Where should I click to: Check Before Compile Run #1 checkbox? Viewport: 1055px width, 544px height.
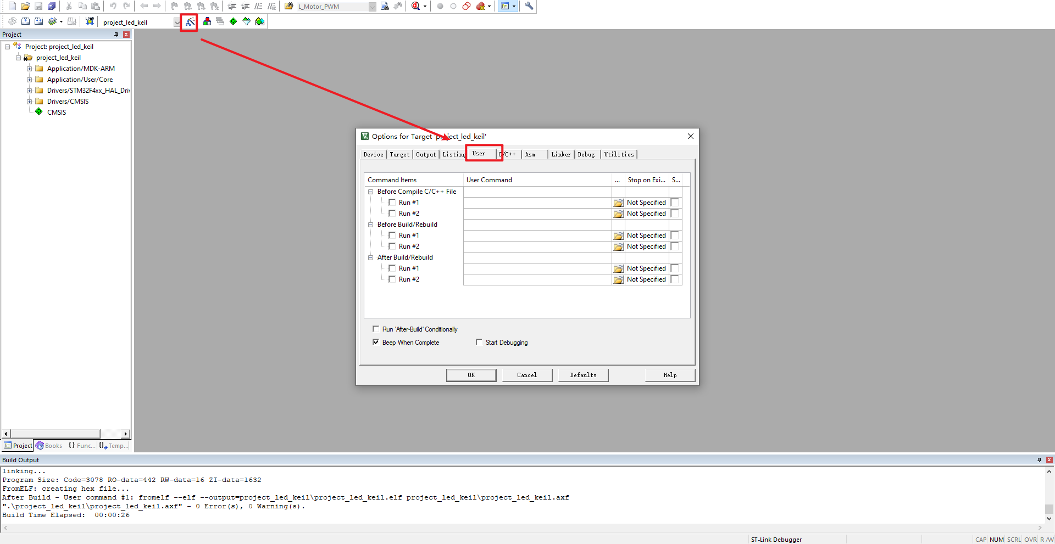pos(392,203)
